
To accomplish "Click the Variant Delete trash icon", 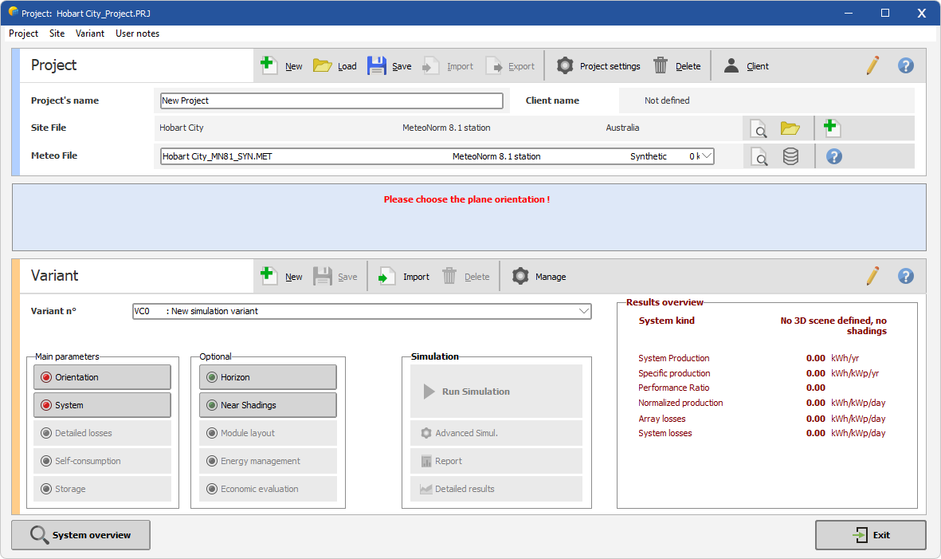I will point(449,276).
